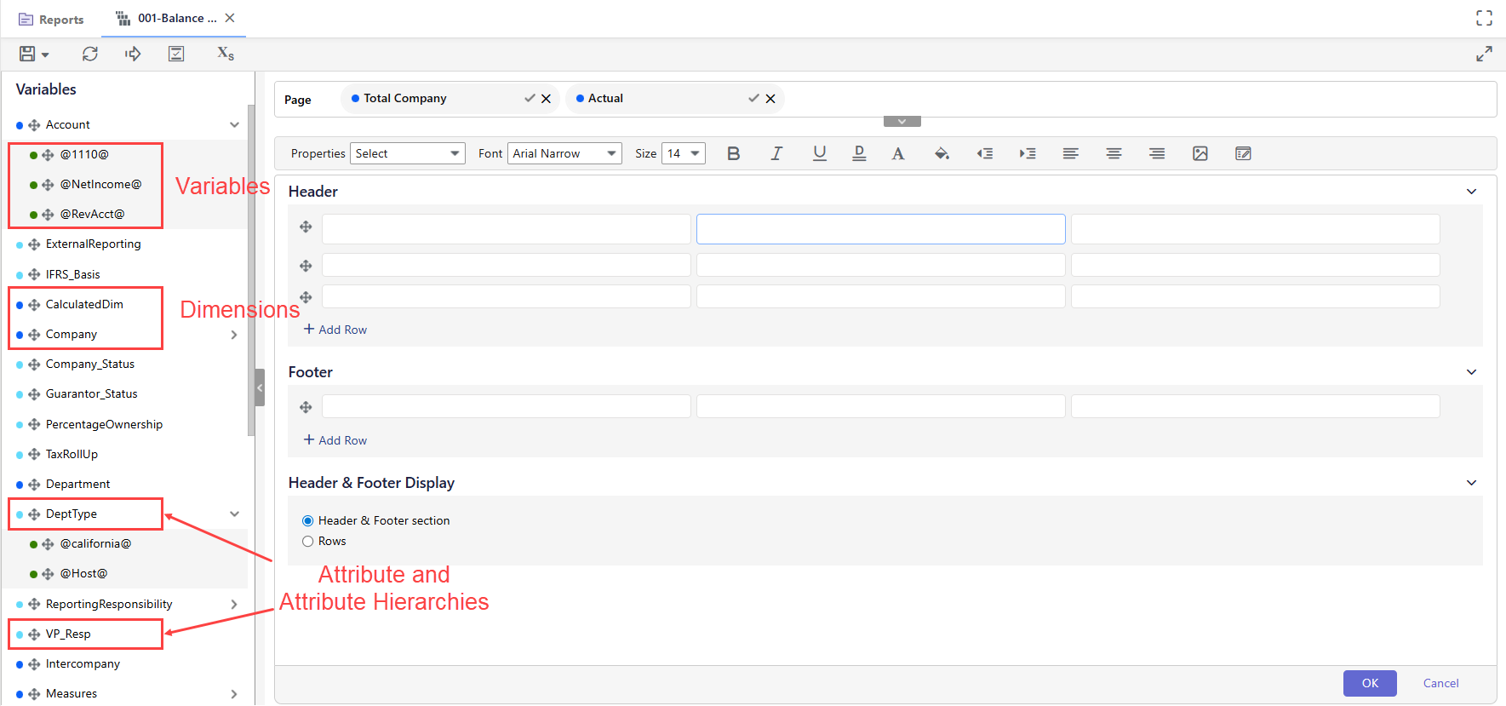Click the OK button
This screenshot has height=706, width=1506.
[1370, 683]
